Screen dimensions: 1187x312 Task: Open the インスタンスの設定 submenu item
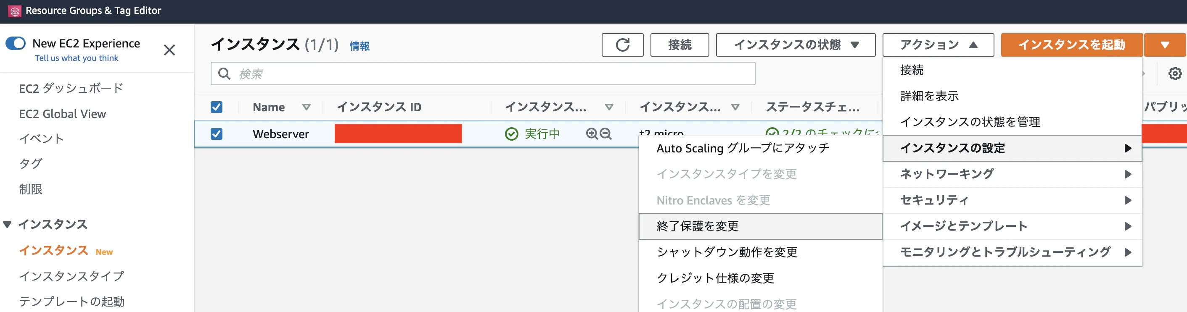coord(1013,148)
